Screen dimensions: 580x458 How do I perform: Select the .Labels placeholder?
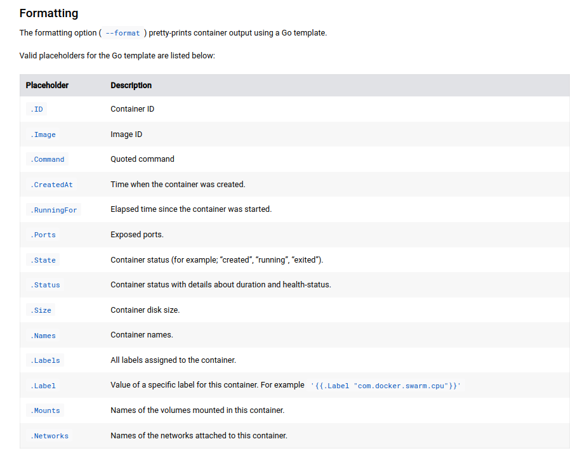[x=45, y=360]
